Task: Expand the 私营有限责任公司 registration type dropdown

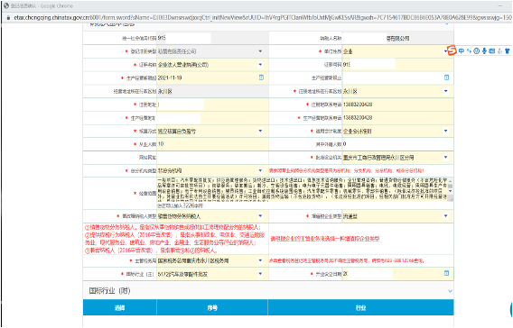Action: (260, 51)
